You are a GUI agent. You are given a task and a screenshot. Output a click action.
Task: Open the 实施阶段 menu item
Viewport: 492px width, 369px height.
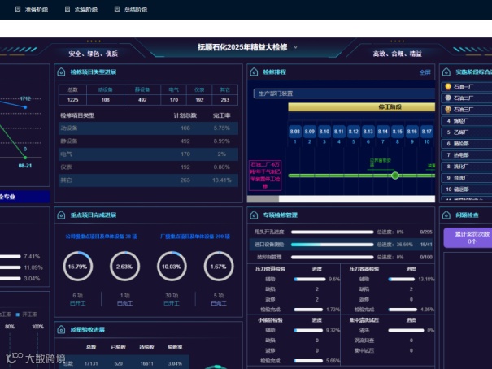coord(81,10)
